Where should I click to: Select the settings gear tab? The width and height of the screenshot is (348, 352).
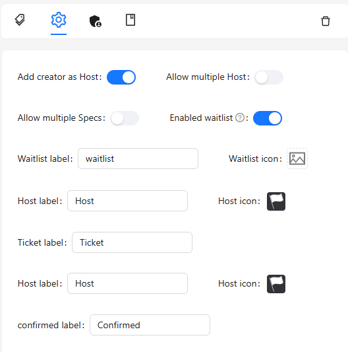[x=59, y=20]
